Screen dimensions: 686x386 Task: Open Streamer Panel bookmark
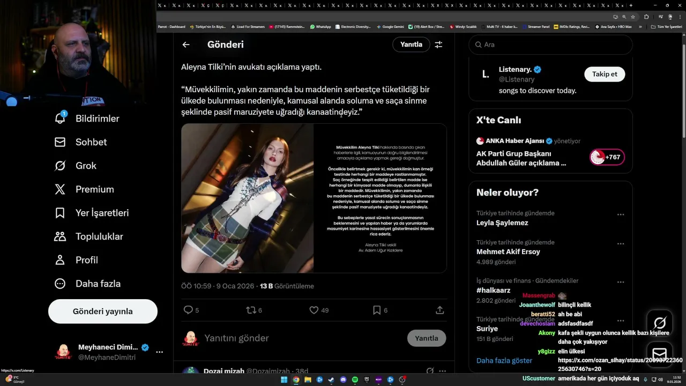536,27
